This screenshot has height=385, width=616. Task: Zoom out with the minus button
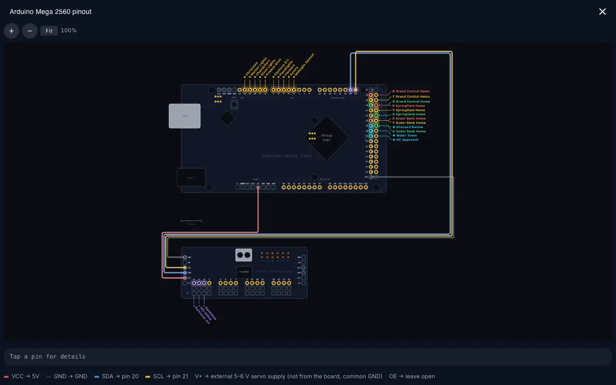[30, 31]
